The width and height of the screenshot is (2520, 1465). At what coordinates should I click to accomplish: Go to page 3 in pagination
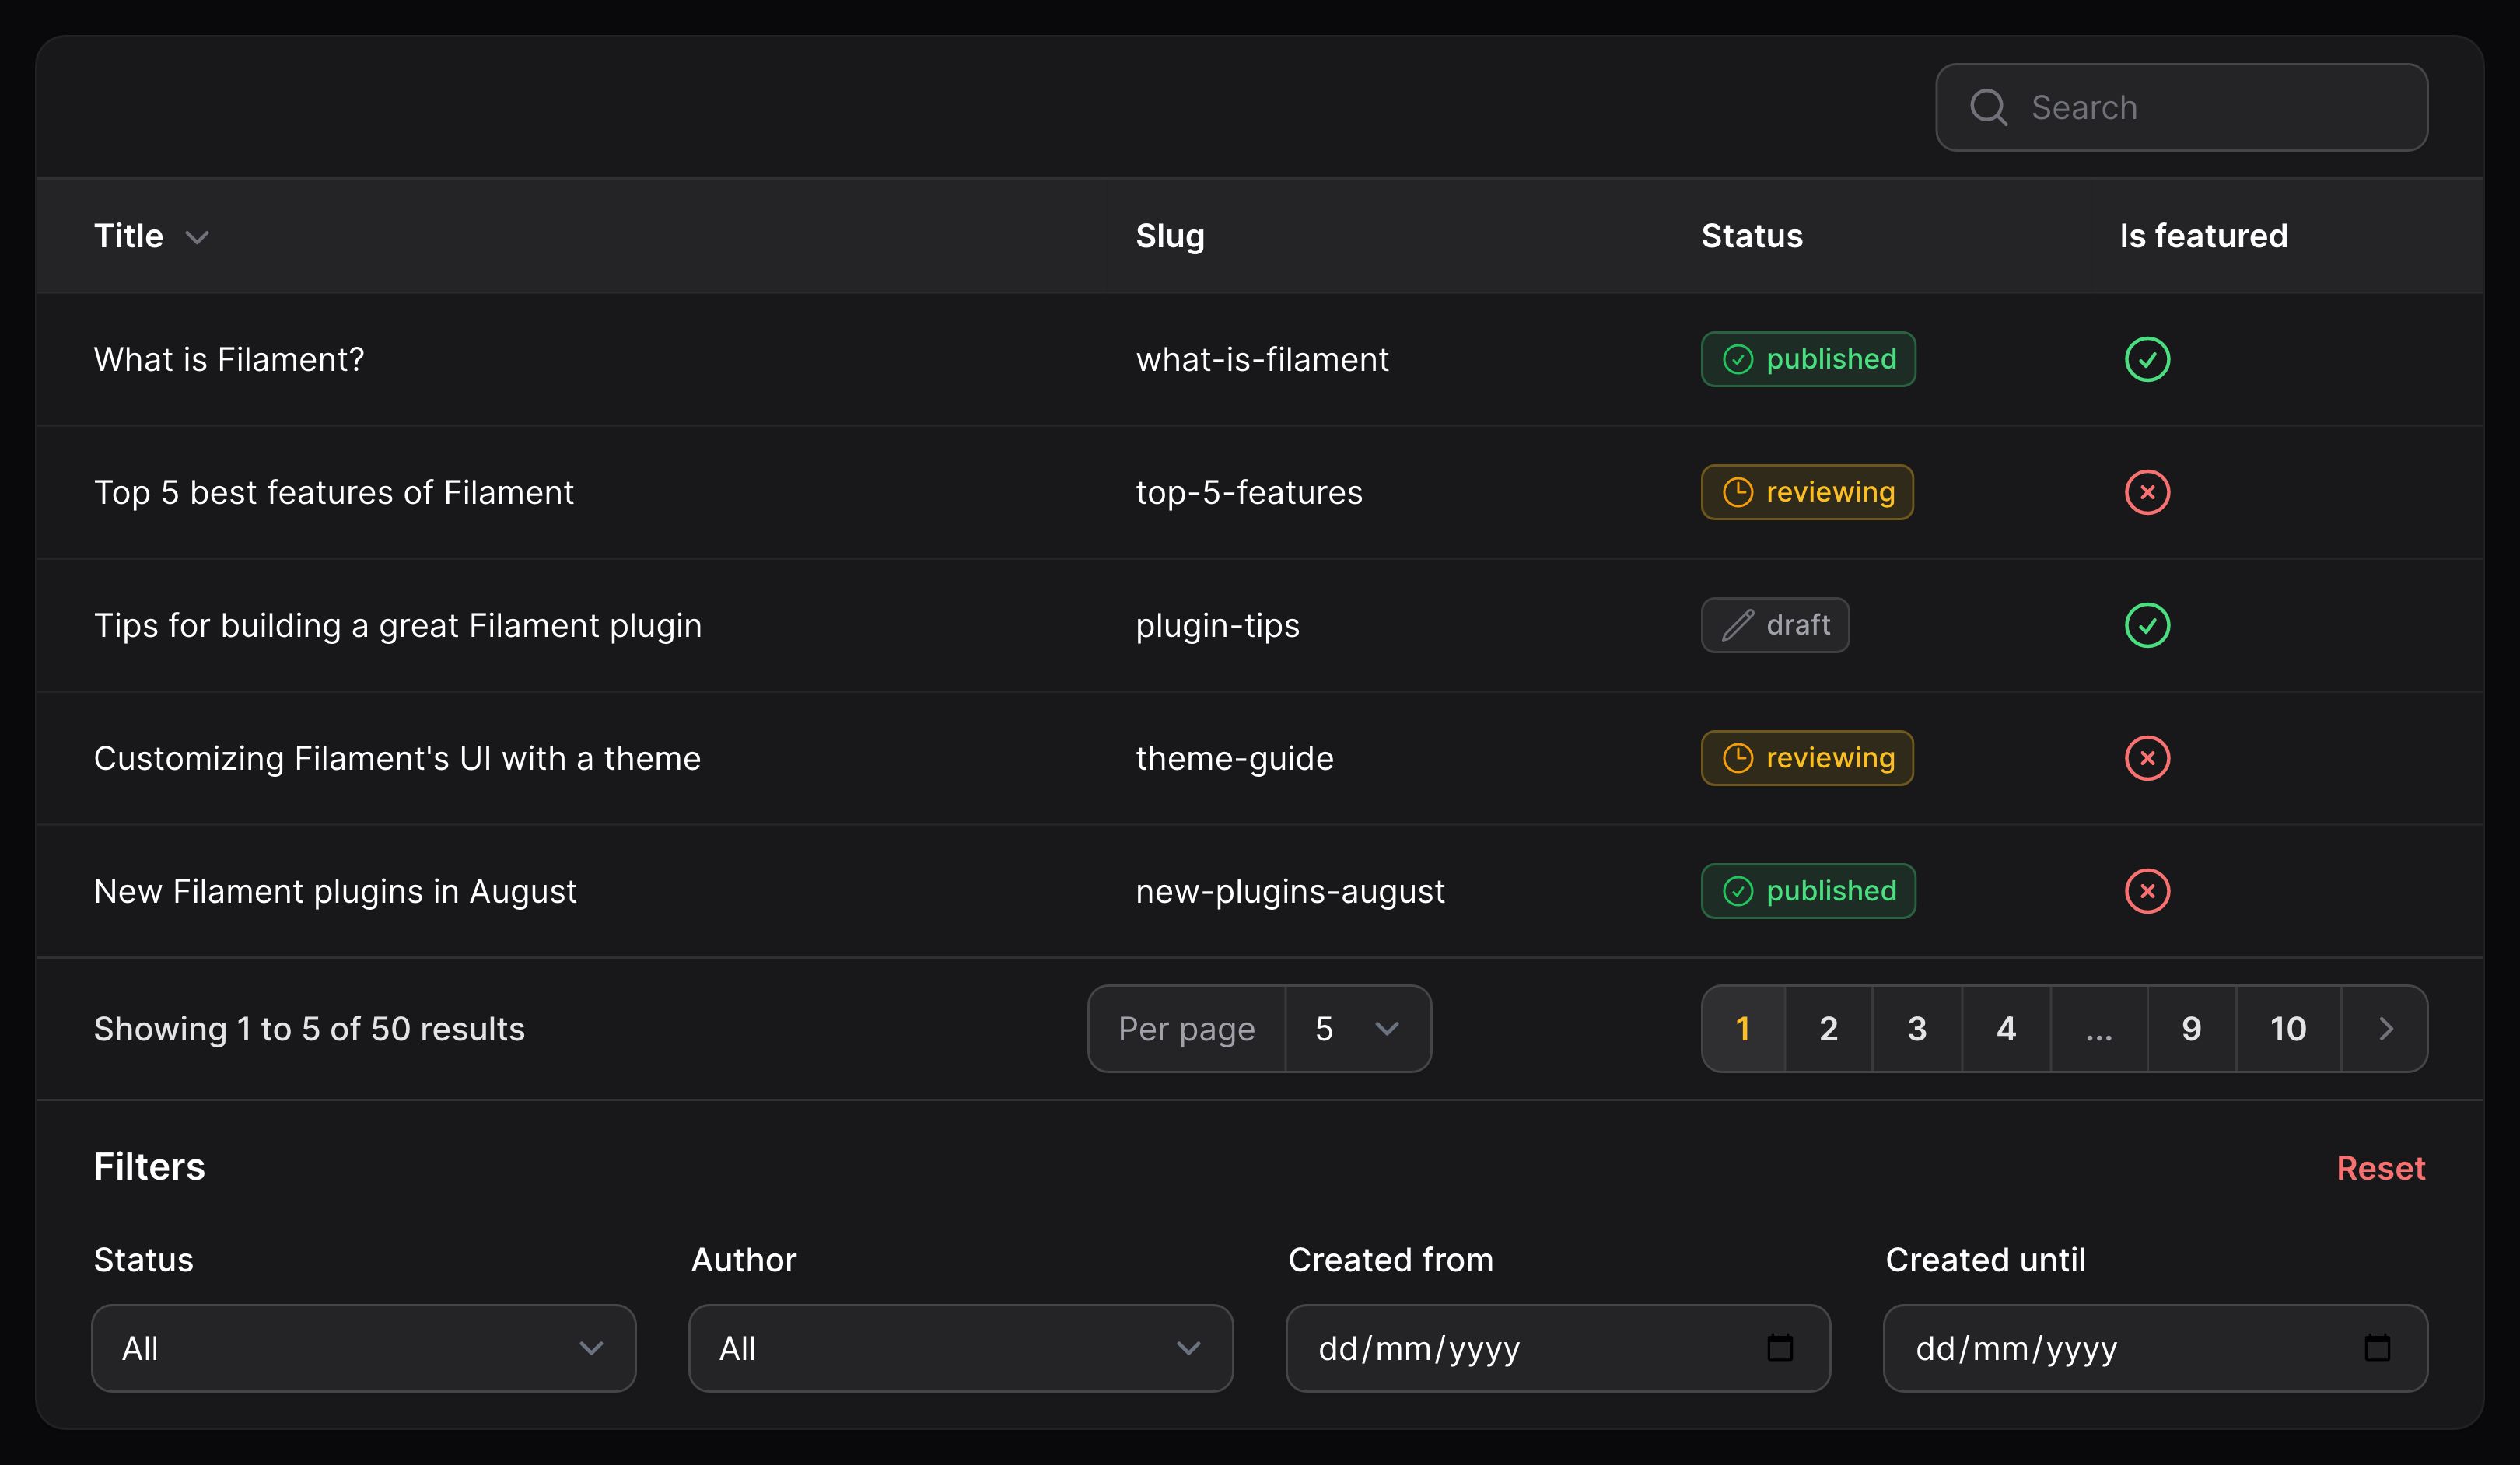[1917, 1029]
